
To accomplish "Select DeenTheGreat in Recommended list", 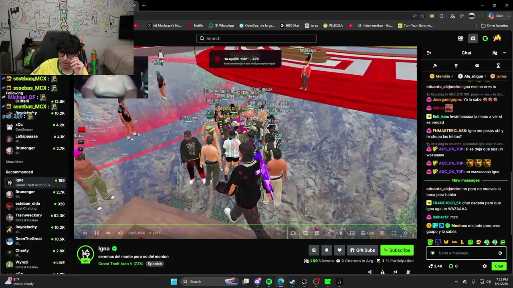I will [x=35, y=241].
